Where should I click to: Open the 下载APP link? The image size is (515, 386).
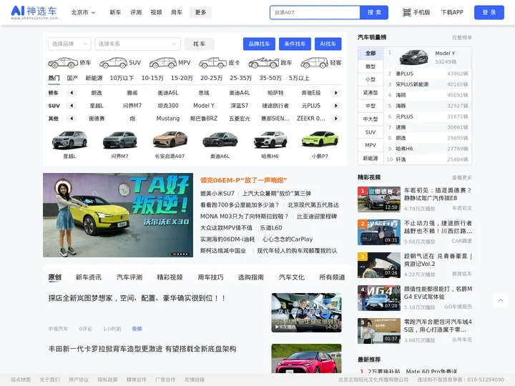coord(452,12)
